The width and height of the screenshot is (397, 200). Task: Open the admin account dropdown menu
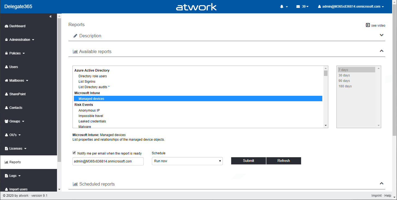(x=351, y=7)
